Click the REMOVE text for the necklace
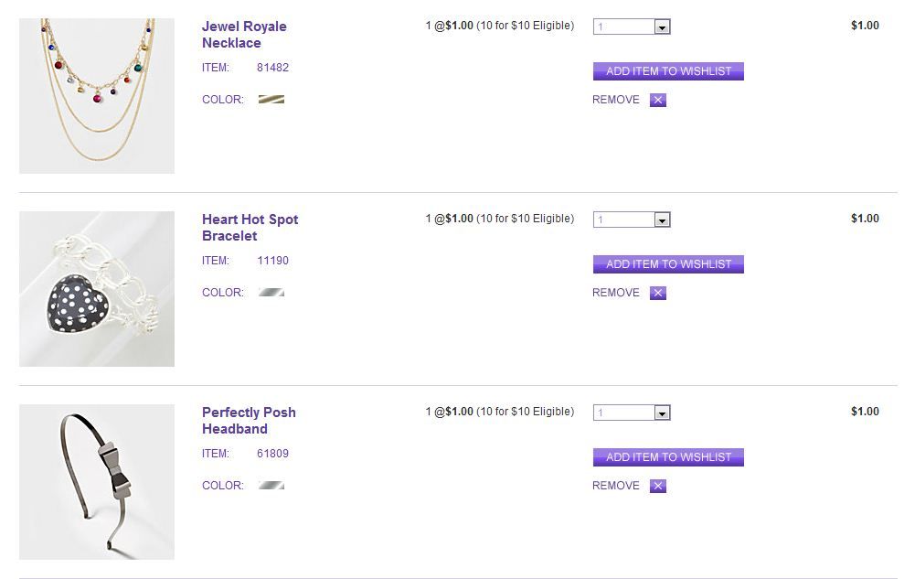Viewport: 904px width, 579px height. click(616, 100)
